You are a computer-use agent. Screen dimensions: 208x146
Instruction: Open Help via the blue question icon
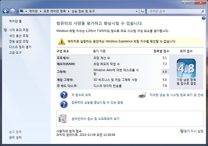click(203, 18)
